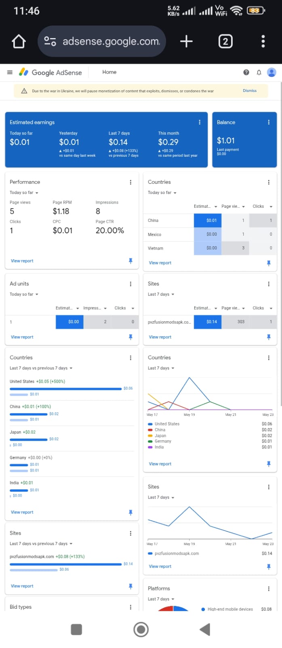Image resolution: width=282 pixels, height=648 pixels.
Task: Tap the Android home circle button
Action: click(x=141, y=629)
